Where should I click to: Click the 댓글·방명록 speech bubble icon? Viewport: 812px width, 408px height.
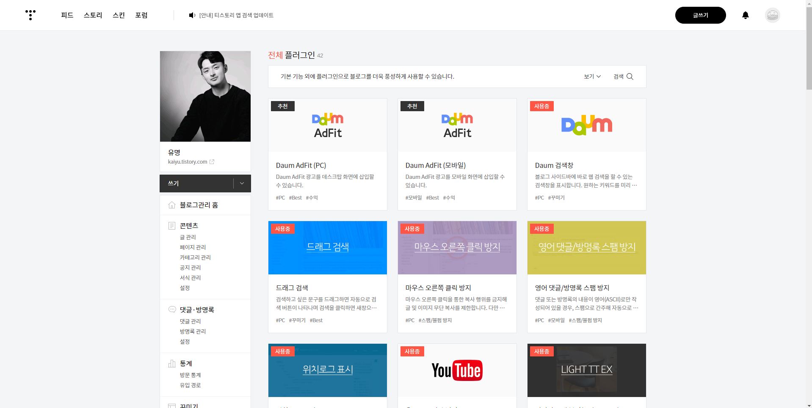click(x=172, y=309)
